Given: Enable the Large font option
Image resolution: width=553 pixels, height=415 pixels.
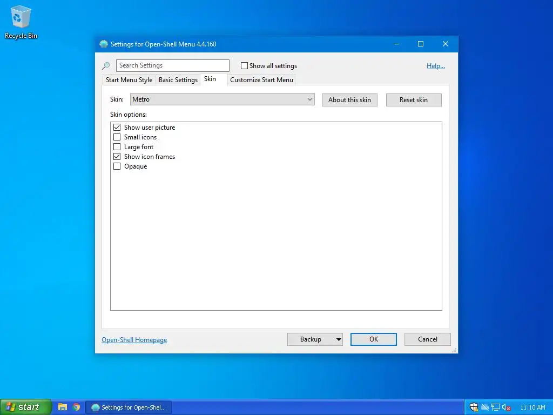Looking at the screenshot, I should (x=117, y=146).
